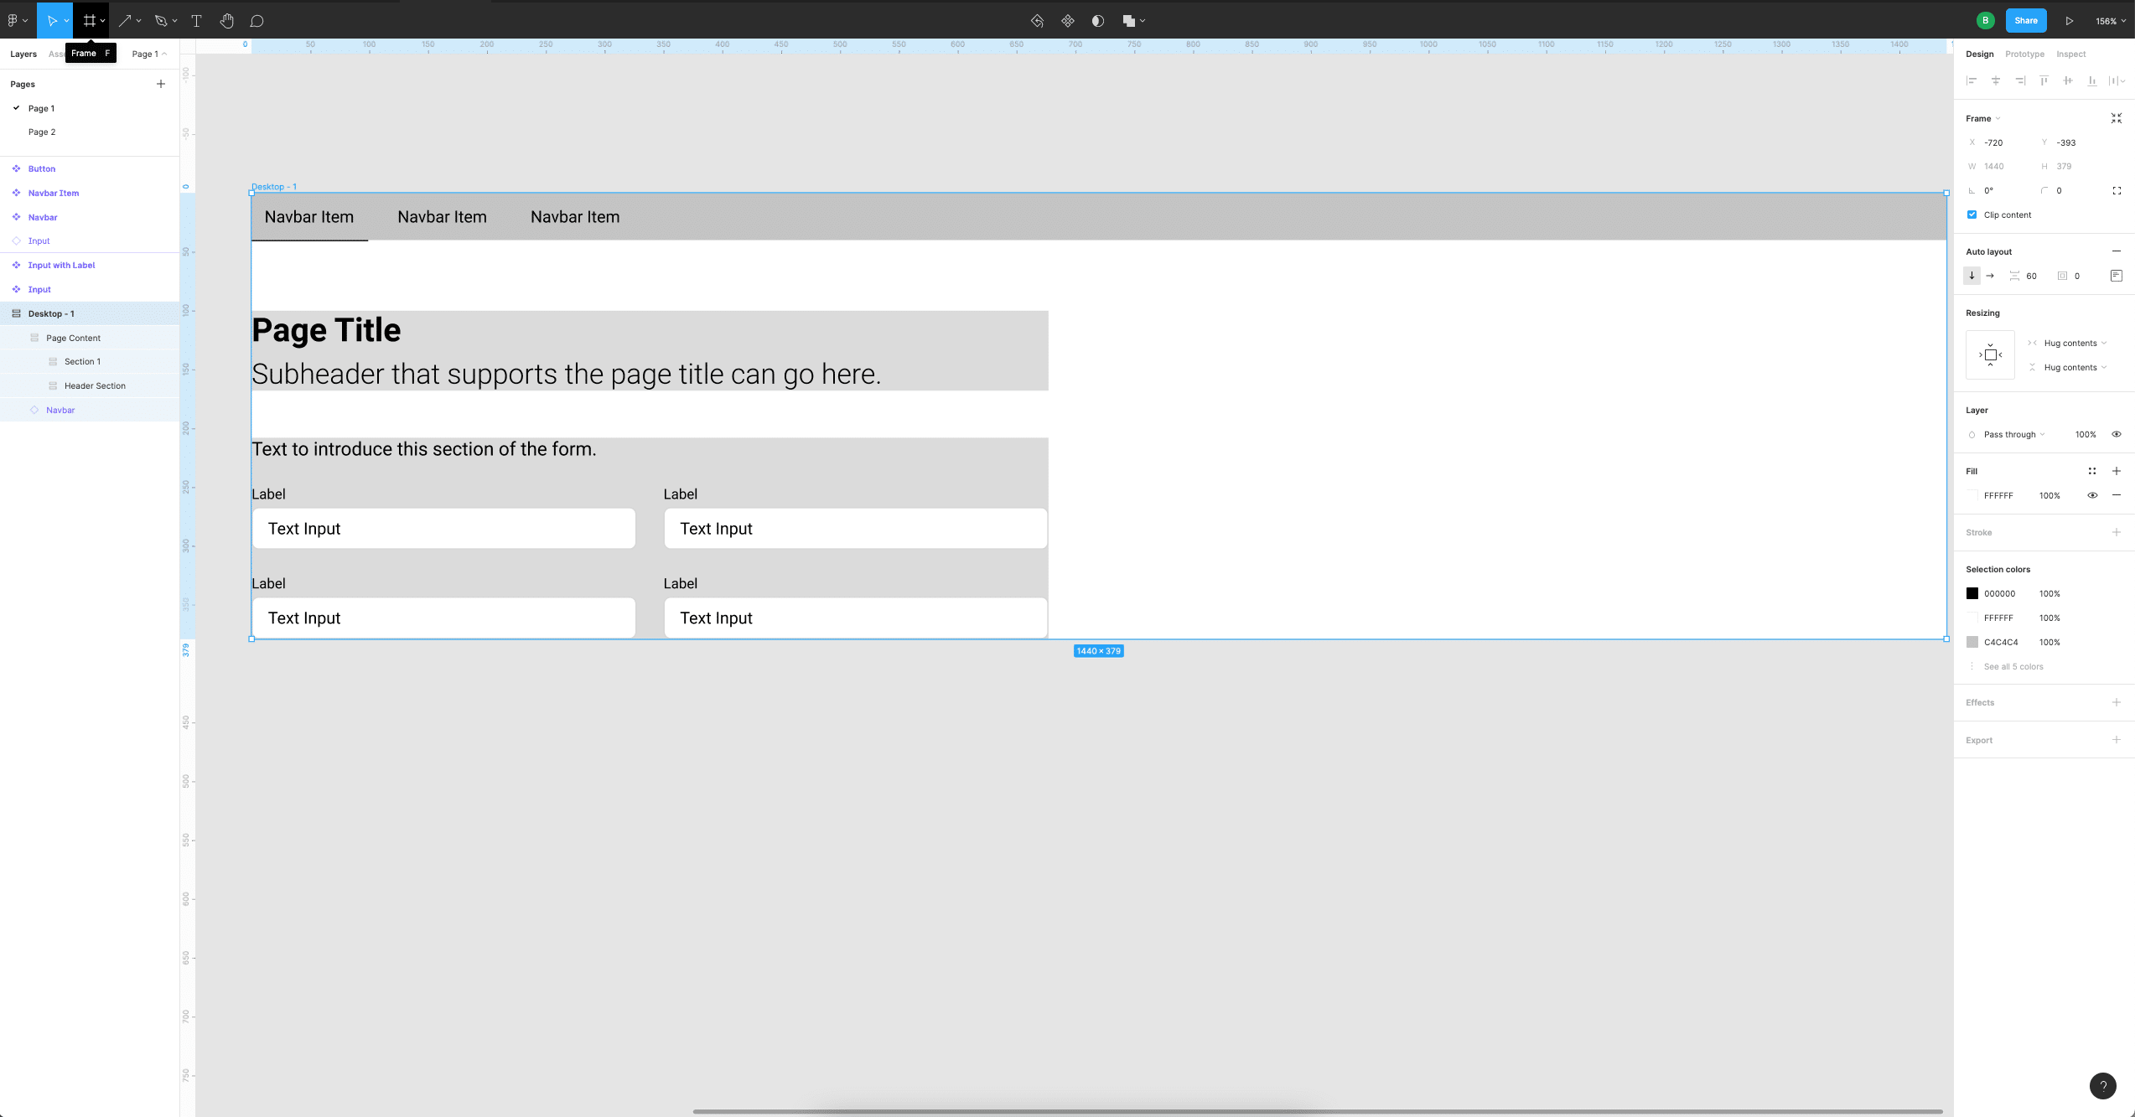
Task: Open the Page 1 dropdown menu
Action: point(149,54)
